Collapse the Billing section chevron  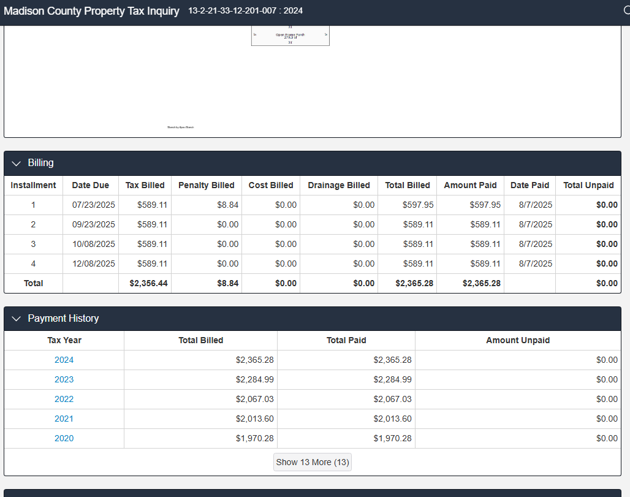pos(16,163)
